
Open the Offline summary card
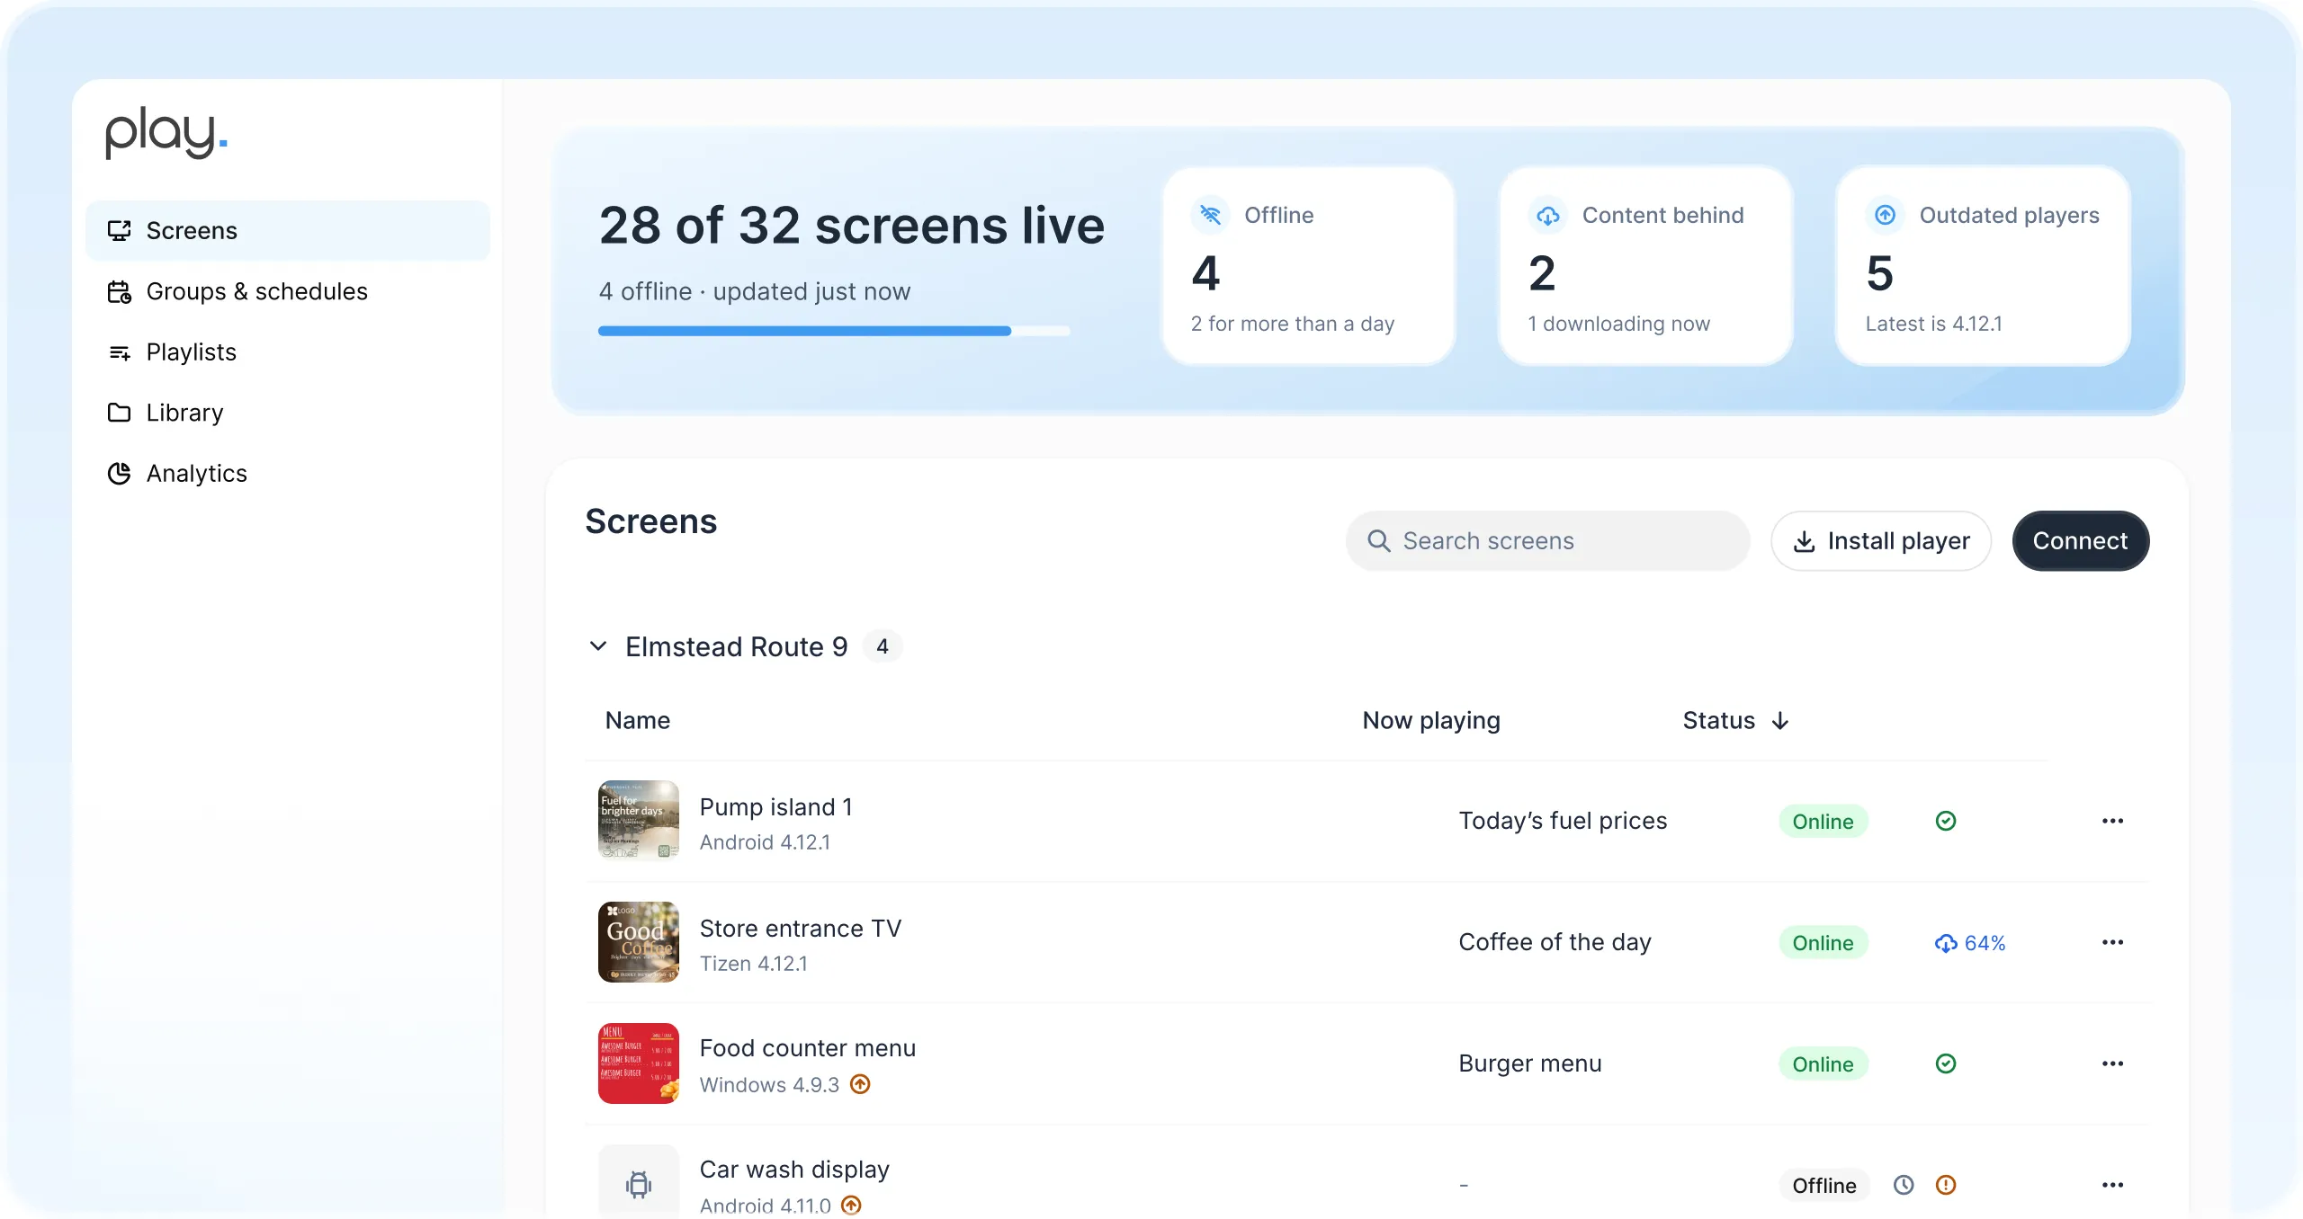(x=1308, y=266)
